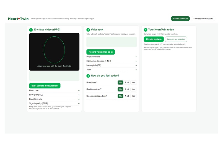This screenshot has width=223, height=148.
Task: Select Yes for Breathless
Action: 134,82
